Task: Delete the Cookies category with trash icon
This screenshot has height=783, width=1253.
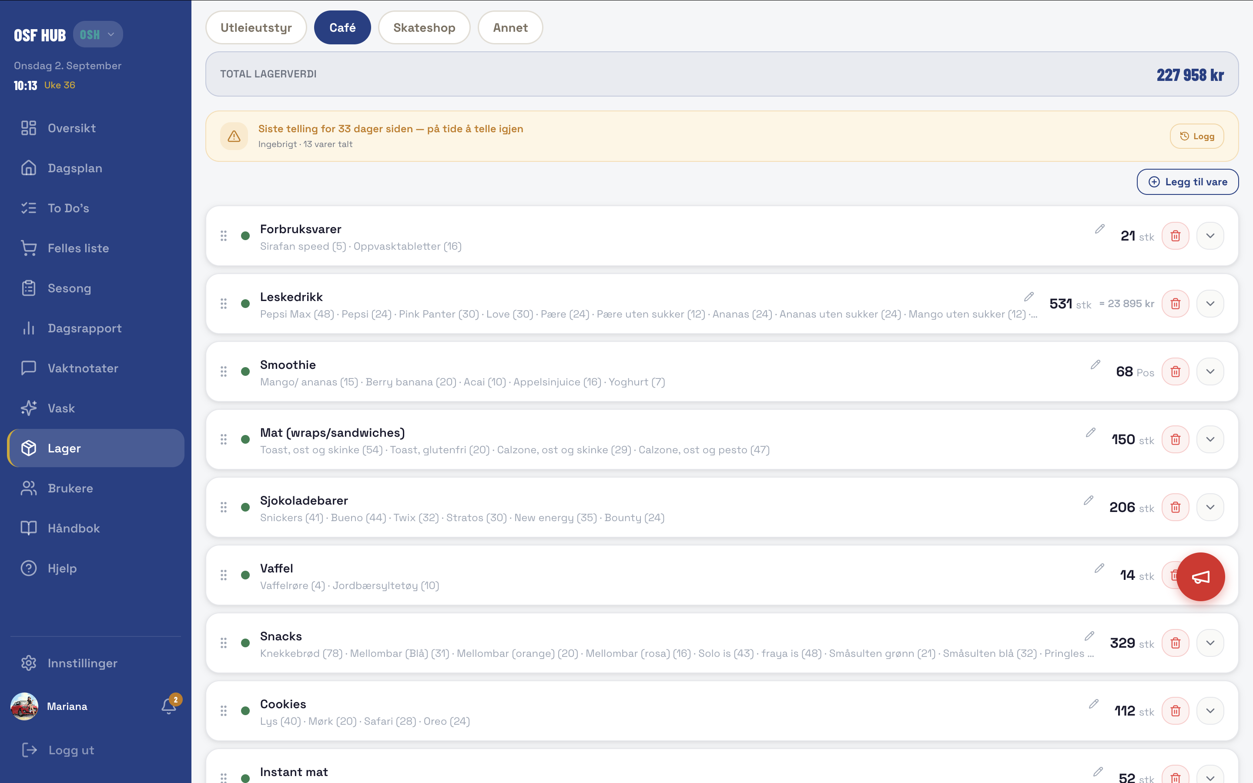Action: point(1175,710)
